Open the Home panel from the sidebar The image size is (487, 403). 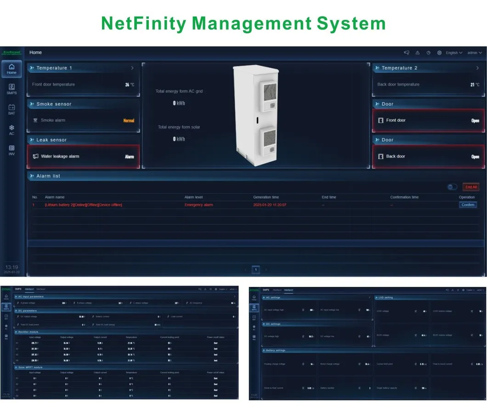11,69
